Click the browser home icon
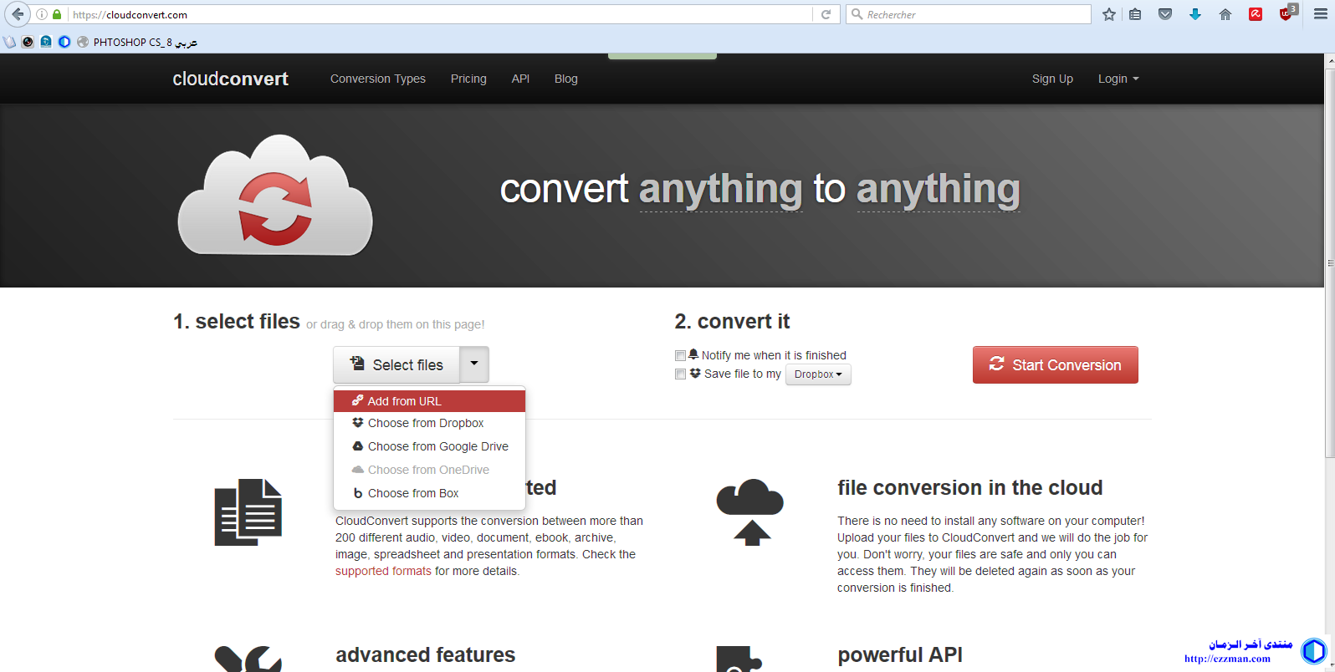This screenshot has width=1335, height=672. pos(1225,14)
